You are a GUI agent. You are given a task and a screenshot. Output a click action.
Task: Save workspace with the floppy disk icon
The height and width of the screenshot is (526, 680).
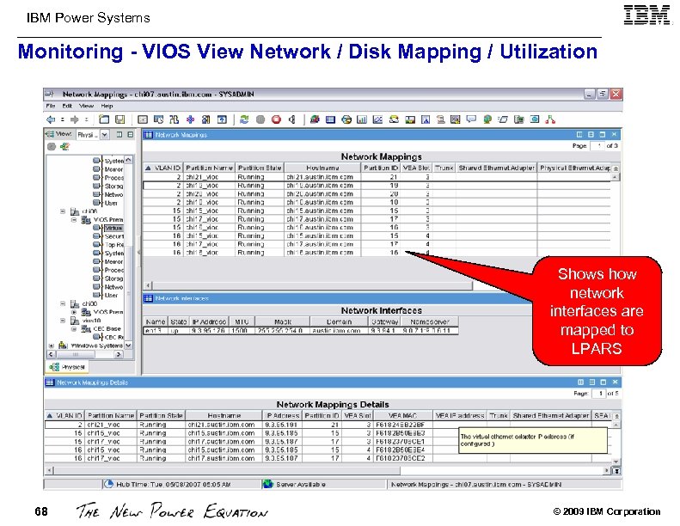point(120,119)
